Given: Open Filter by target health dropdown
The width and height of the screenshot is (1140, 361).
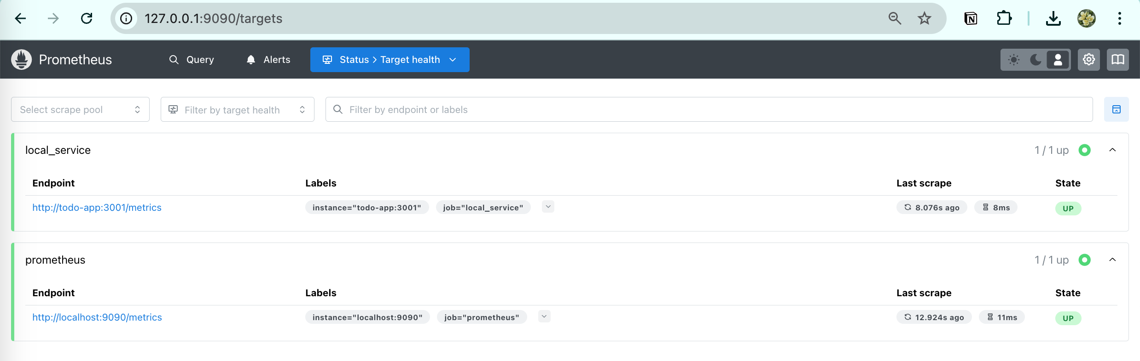Looking at the screenshot, I should click(238, 109).
